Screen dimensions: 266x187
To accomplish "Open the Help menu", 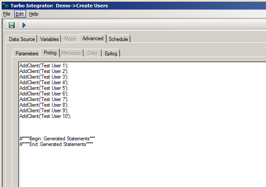I will click(x=34, y=14).
